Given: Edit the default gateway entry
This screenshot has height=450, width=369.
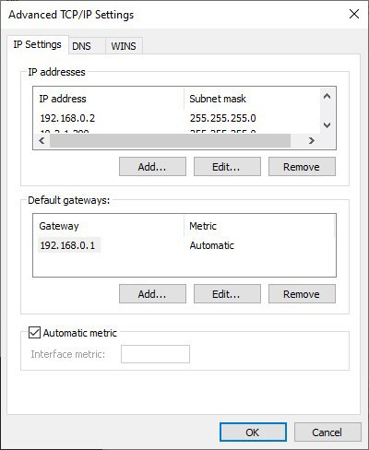Looking at the screenshot, I should pyautogui.click(x=227, y=294).
